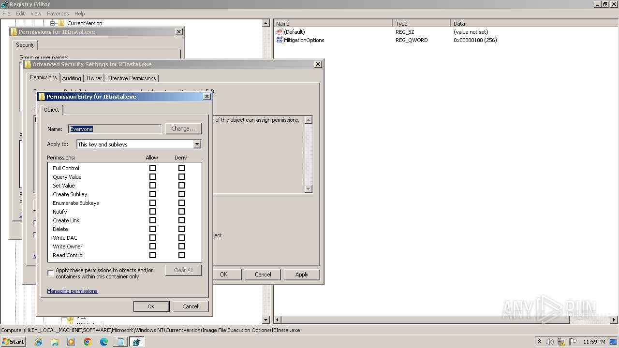
Task: Select the MitigationOptions value name
Action: pyautogui.click(x=304, y=40)
